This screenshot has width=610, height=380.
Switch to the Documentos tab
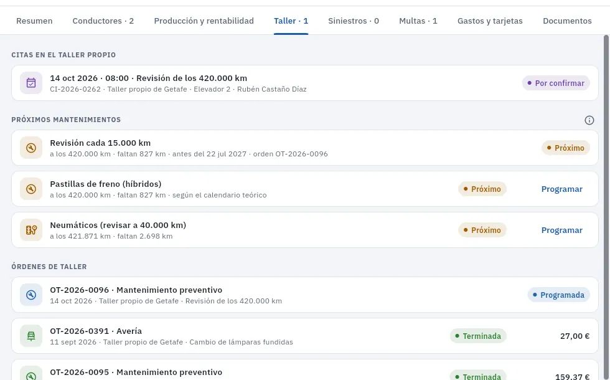click(567, 21)
